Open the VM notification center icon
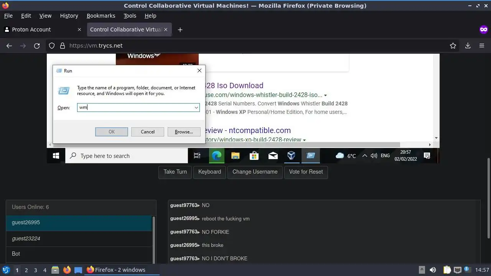 (427, 156)
